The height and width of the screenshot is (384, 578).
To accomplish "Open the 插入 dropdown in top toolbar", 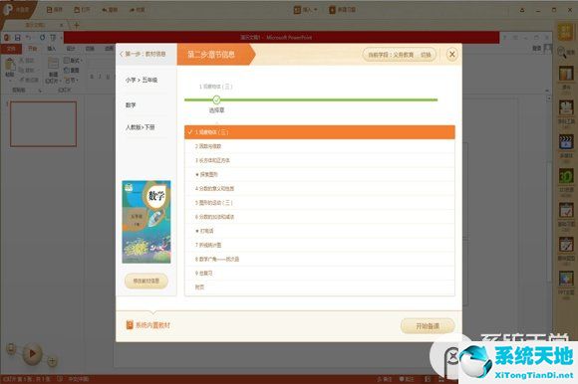I will (x=305, y=10).
